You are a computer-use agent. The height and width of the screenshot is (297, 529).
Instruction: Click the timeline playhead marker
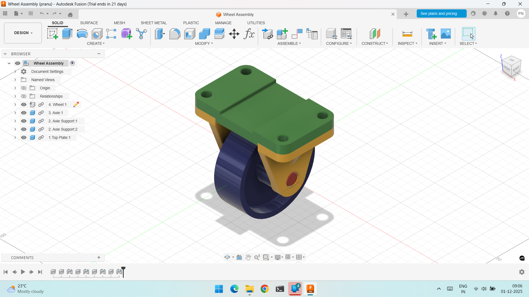pos(123,269)
